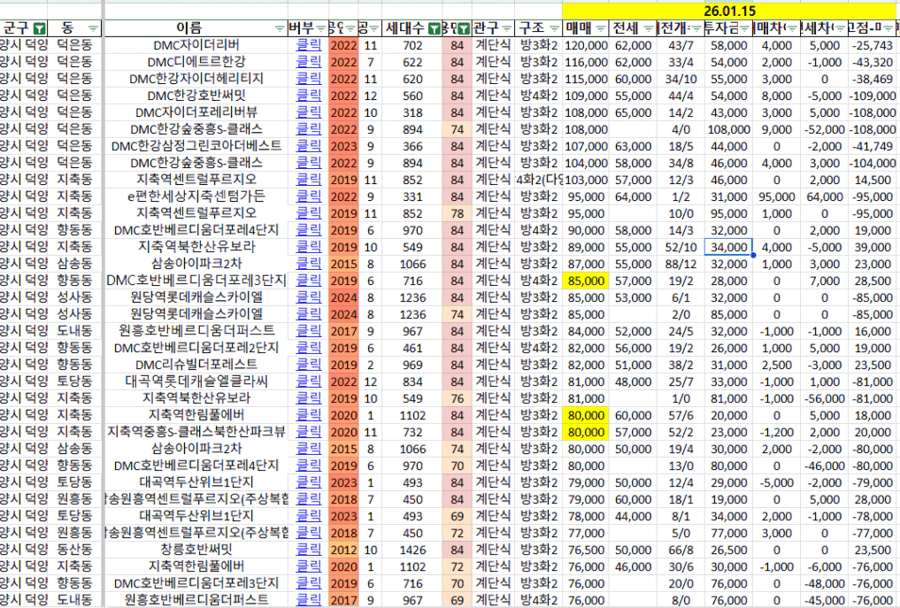The image size is (900, 608).
Task: Open the 이름 column filter dropdown
Action: point(280,29)
